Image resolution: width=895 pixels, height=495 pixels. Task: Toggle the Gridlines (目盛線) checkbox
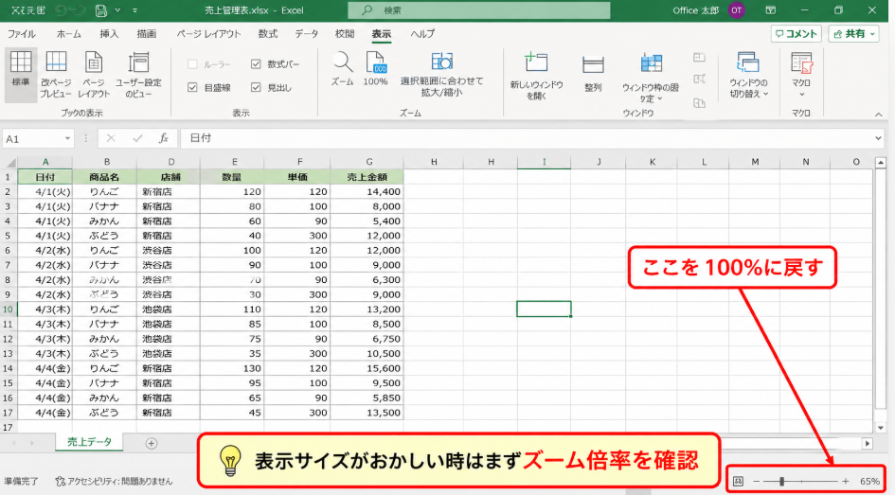click(x=192, y=87)
